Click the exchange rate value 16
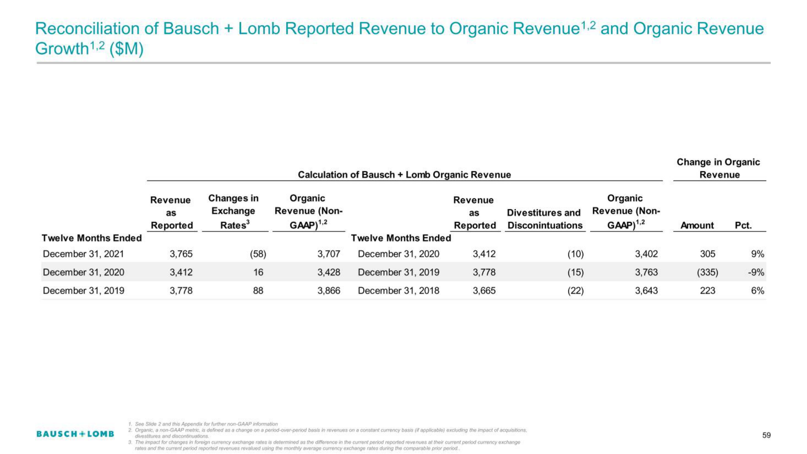 (258, 272)
